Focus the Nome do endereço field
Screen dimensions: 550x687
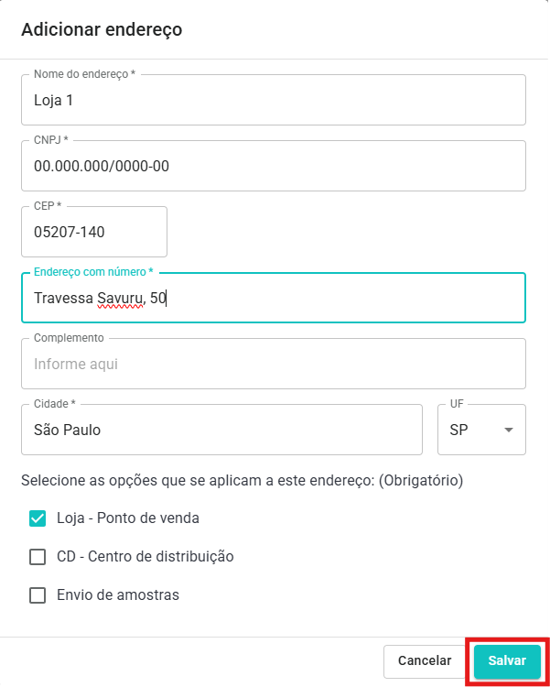(273, 100)
